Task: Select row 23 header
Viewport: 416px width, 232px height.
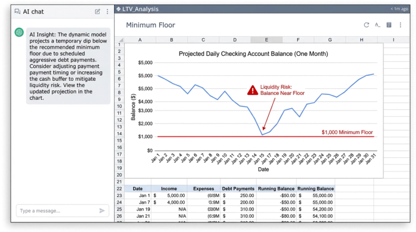Action: [x=119, y=195]
